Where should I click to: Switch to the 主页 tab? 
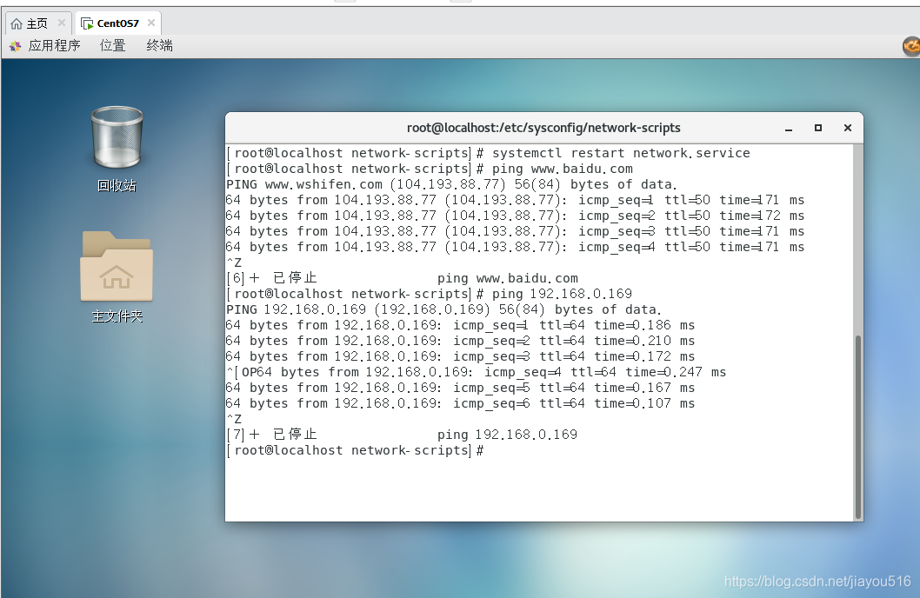point(38,23)
